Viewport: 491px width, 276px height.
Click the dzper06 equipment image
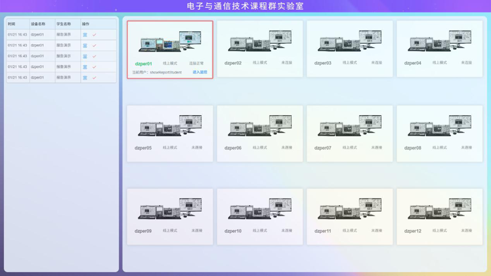pos(259,126)
